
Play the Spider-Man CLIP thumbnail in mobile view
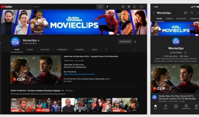175,79
